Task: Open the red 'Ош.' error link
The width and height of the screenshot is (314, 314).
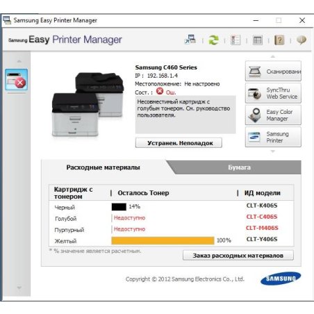Action: [x=171, y=92]
